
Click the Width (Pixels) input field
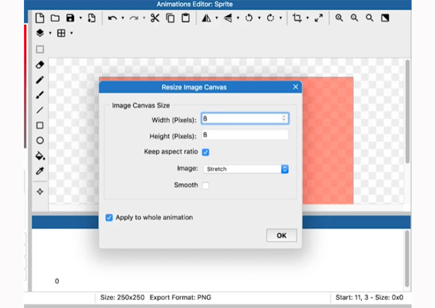click(245, 118)
